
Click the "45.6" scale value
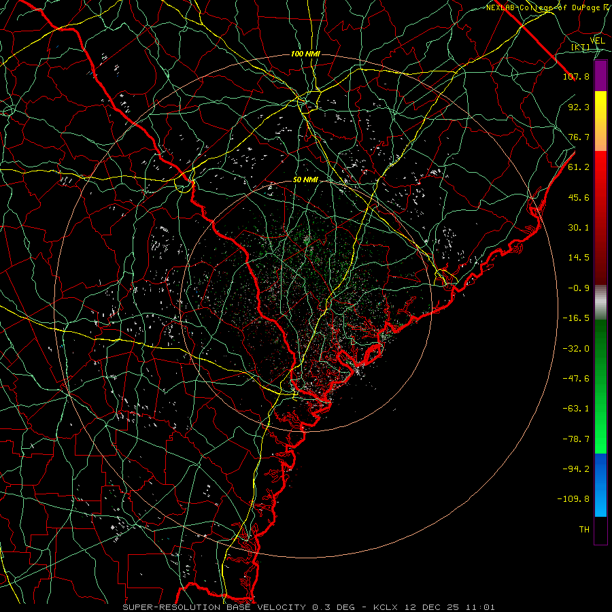coord(579,197)
